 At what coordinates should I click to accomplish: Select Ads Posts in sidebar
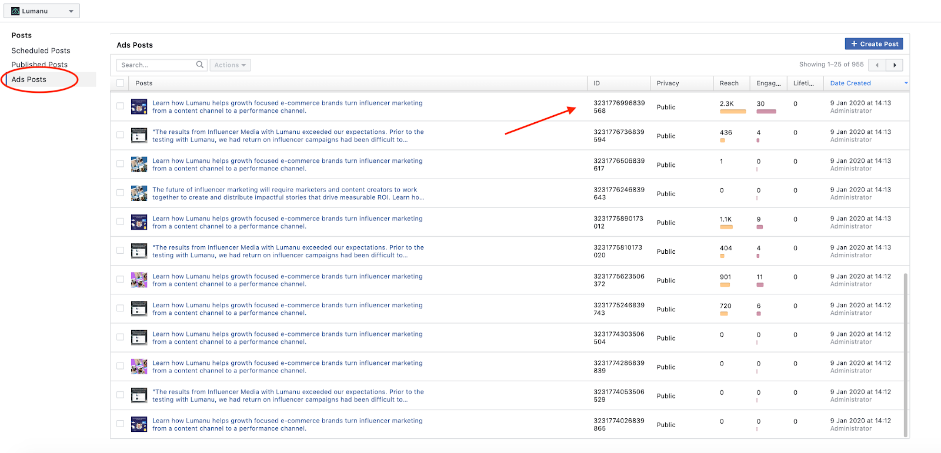tap(29, 79)
